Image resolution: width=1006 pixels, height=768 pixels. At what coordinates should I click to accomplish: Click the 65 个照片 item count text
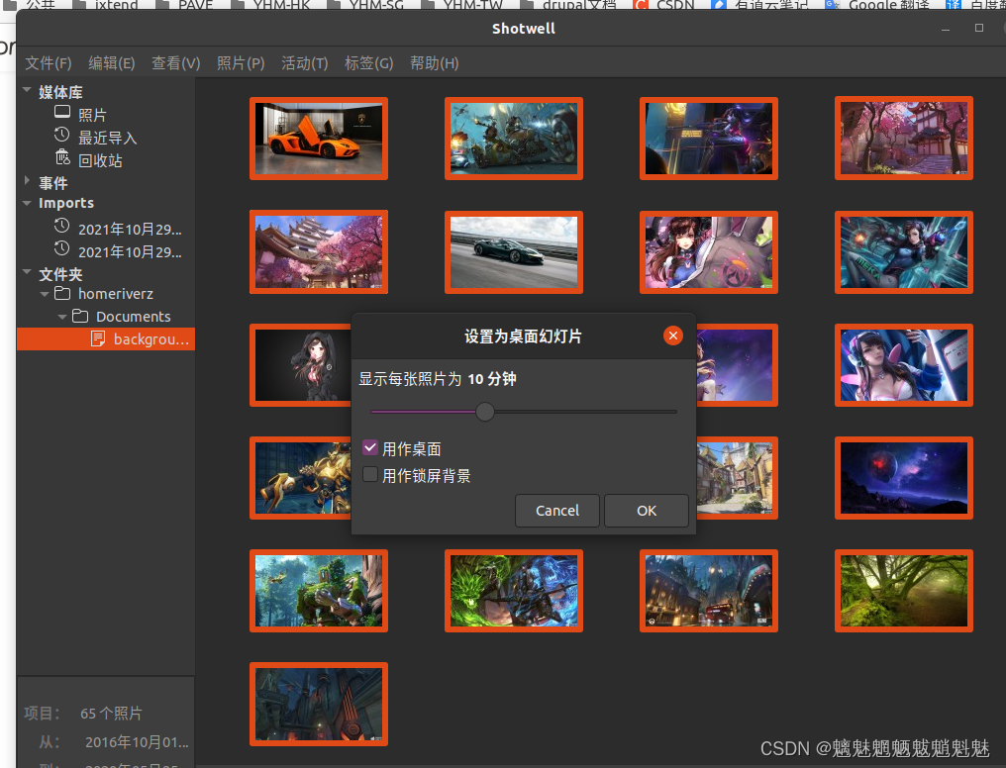[111, 713]
